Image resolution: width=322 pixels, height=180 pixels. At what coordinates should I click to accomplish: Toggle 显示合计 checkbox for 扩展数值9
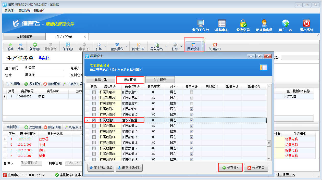click(191, 109)
